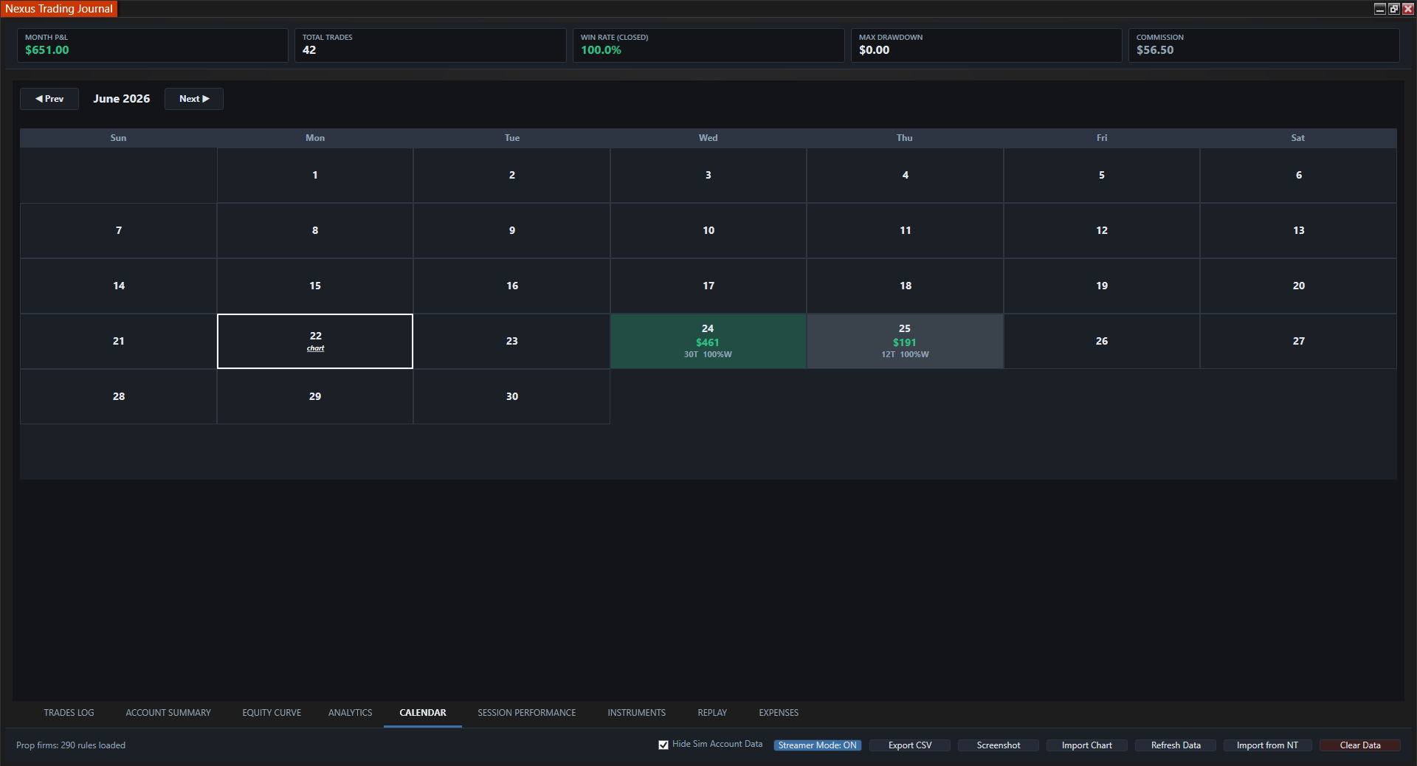Click 'Prop firms: 290 rules loaded' status

click(71, 745)
